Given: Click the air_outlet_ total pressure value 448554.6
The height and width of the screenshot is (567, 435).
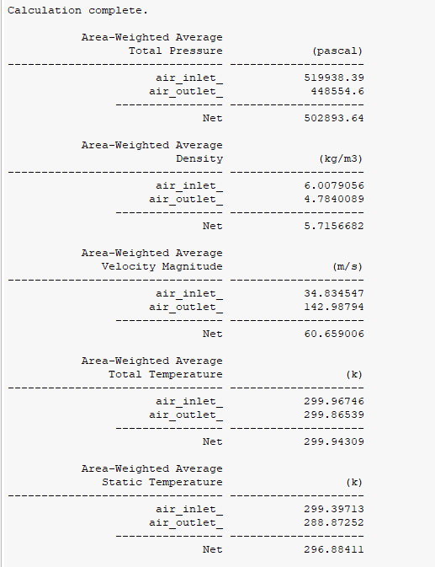Looking at the screenshot, I should [337, 91].
